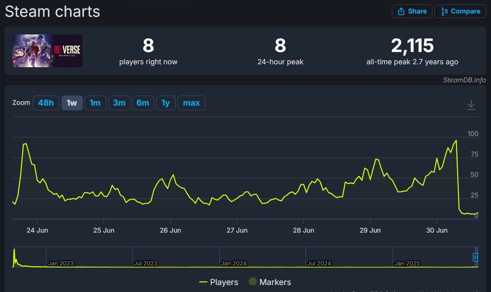This screenshot has width=491, height=292.
Task: Click the 50 y-axis label
Action: click(x=475, y=174)
